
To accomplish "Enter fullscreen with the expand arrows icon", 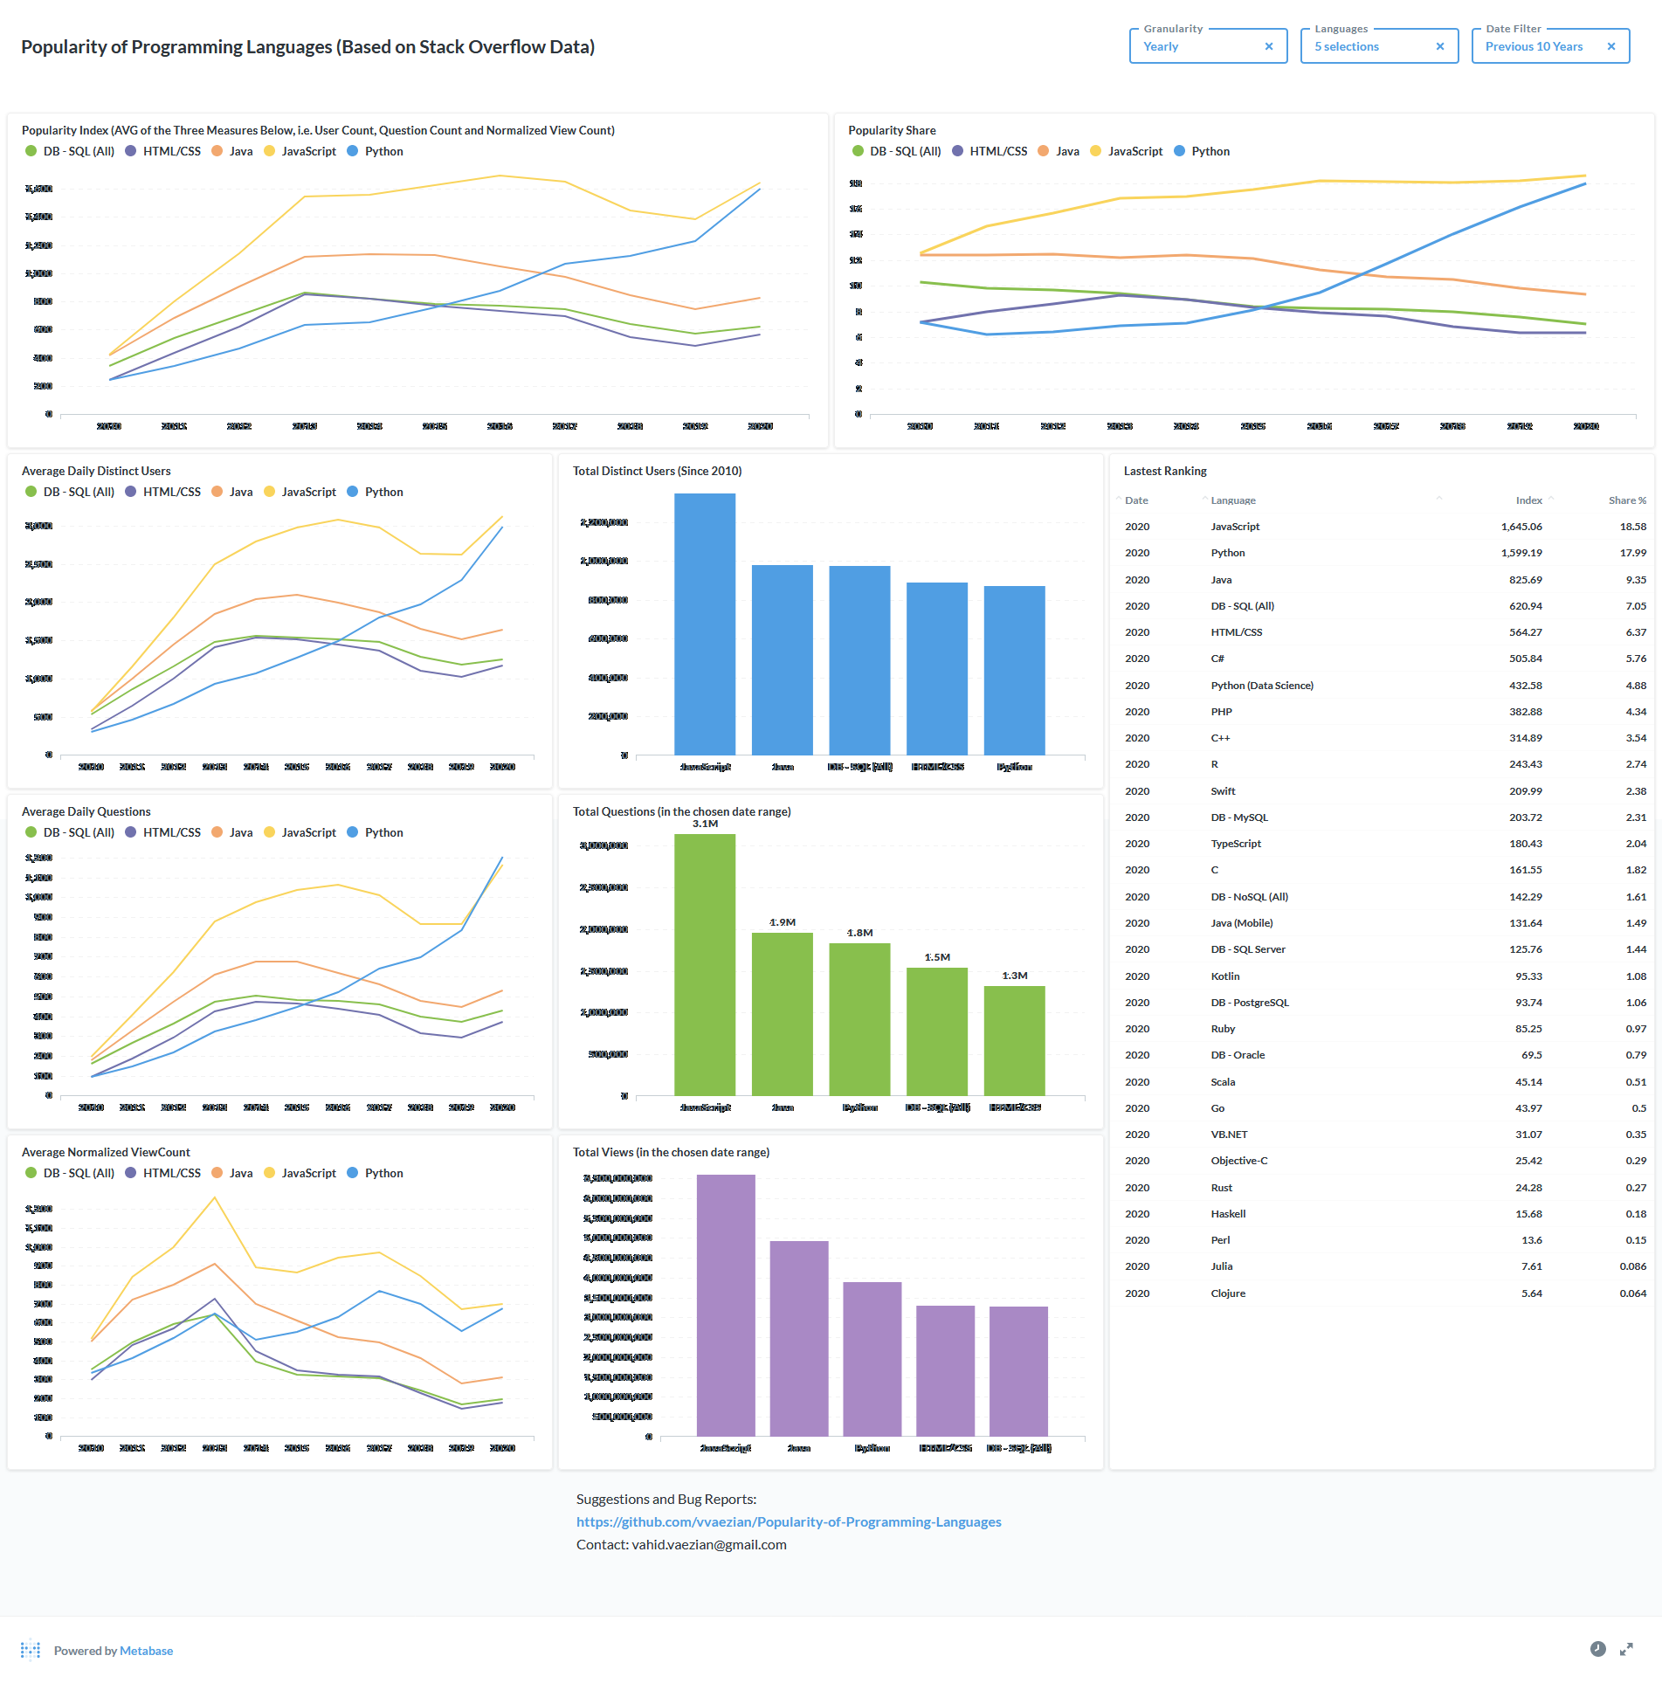I will coord(1626,1649).
